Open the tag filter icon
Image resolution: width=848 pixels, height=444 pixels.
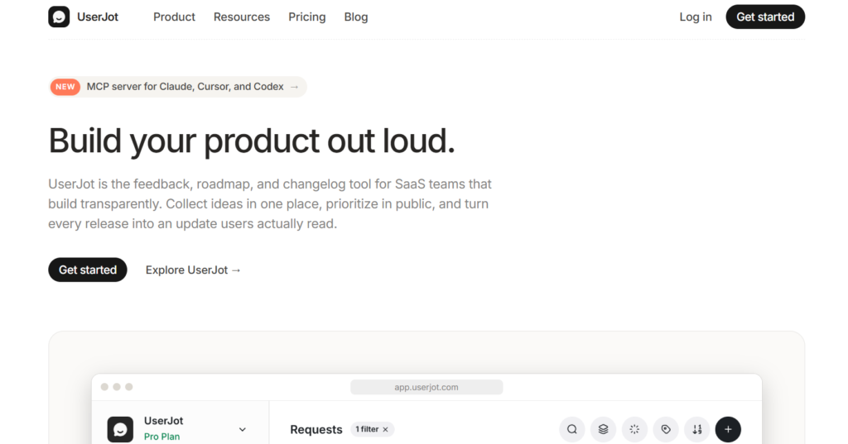click(666, 429)
